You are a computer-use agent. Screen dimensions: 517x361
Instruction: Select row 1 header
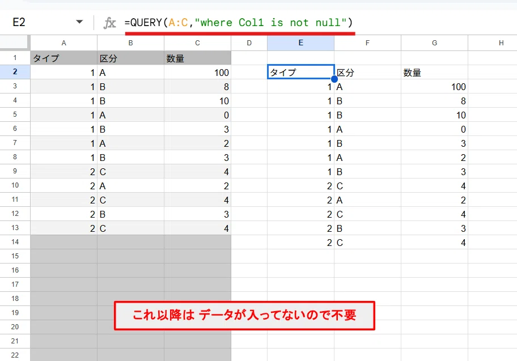pos(15,58)
